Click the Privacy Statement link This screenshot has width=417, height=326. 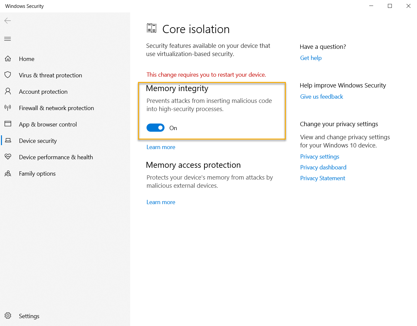click(x=322, y=178)
